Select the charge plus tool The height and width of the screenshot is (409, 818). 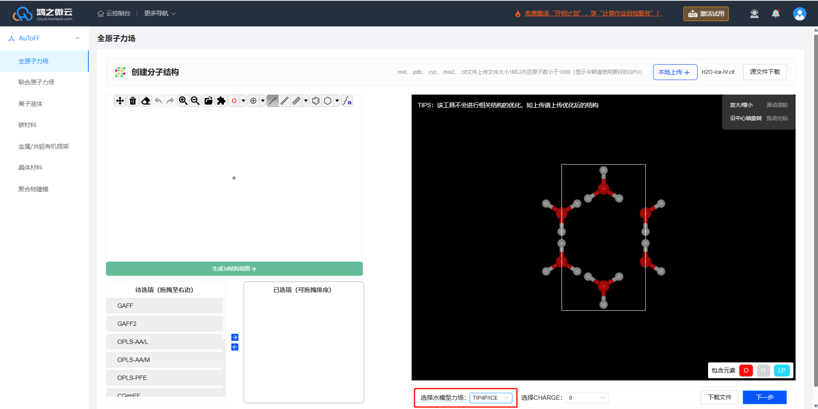point(253,101)
